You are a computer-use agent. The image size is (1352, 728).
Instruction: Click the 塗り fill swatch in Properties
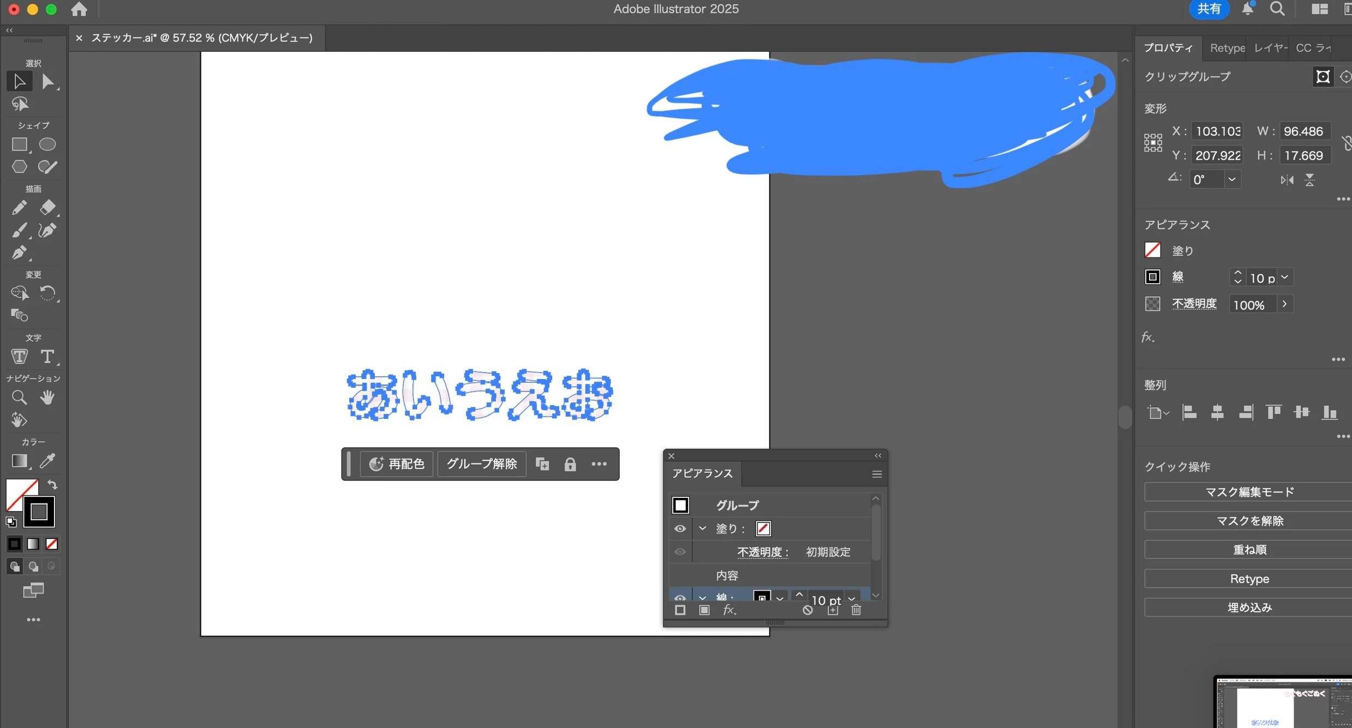coord(1152,250)
